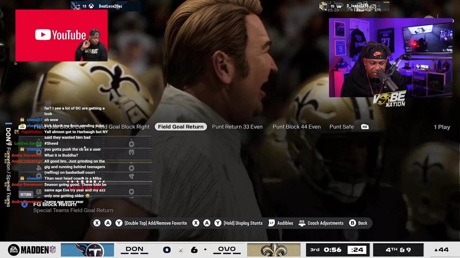The width and height of the screenshot is (460, 258).
Task: Click the RETURN tag on the play diagram
Action: coord(26,195)
